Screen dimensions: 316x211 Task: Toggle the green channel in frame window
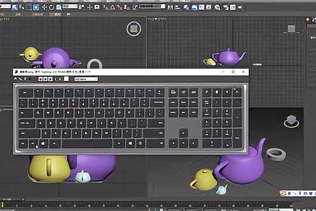[x=45, y=79]
